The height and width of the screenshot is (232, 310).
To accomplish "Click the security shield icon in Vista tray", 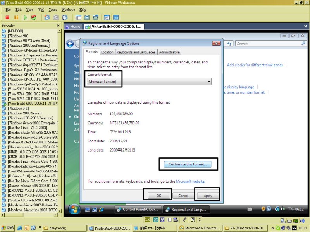I will (263, 209).
